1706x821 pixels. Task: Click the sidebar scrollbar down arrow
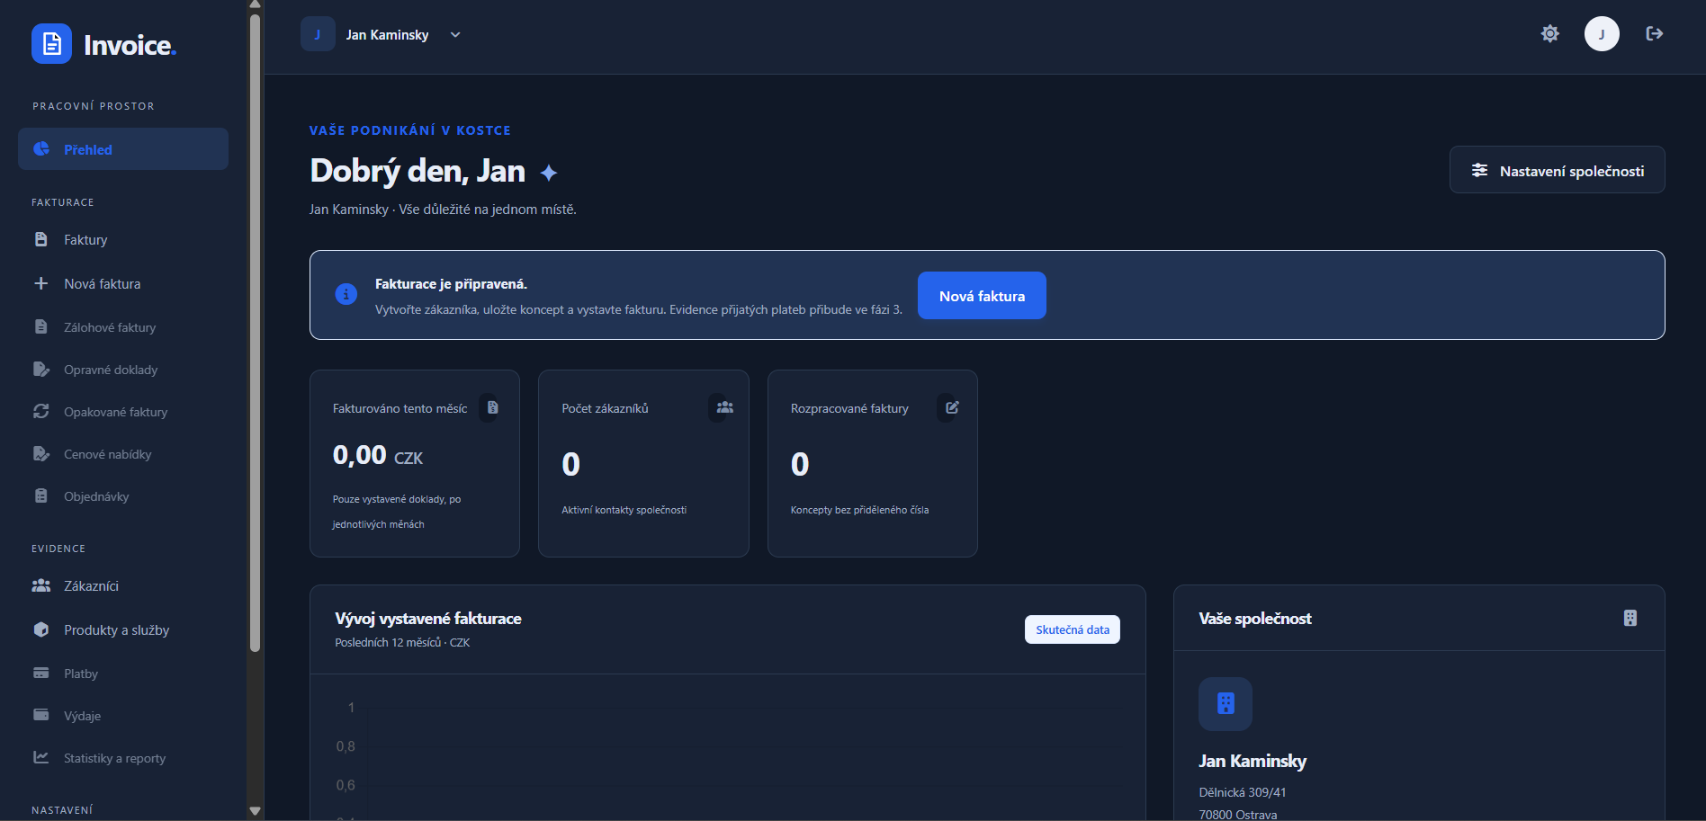click(x=255, y=811)
